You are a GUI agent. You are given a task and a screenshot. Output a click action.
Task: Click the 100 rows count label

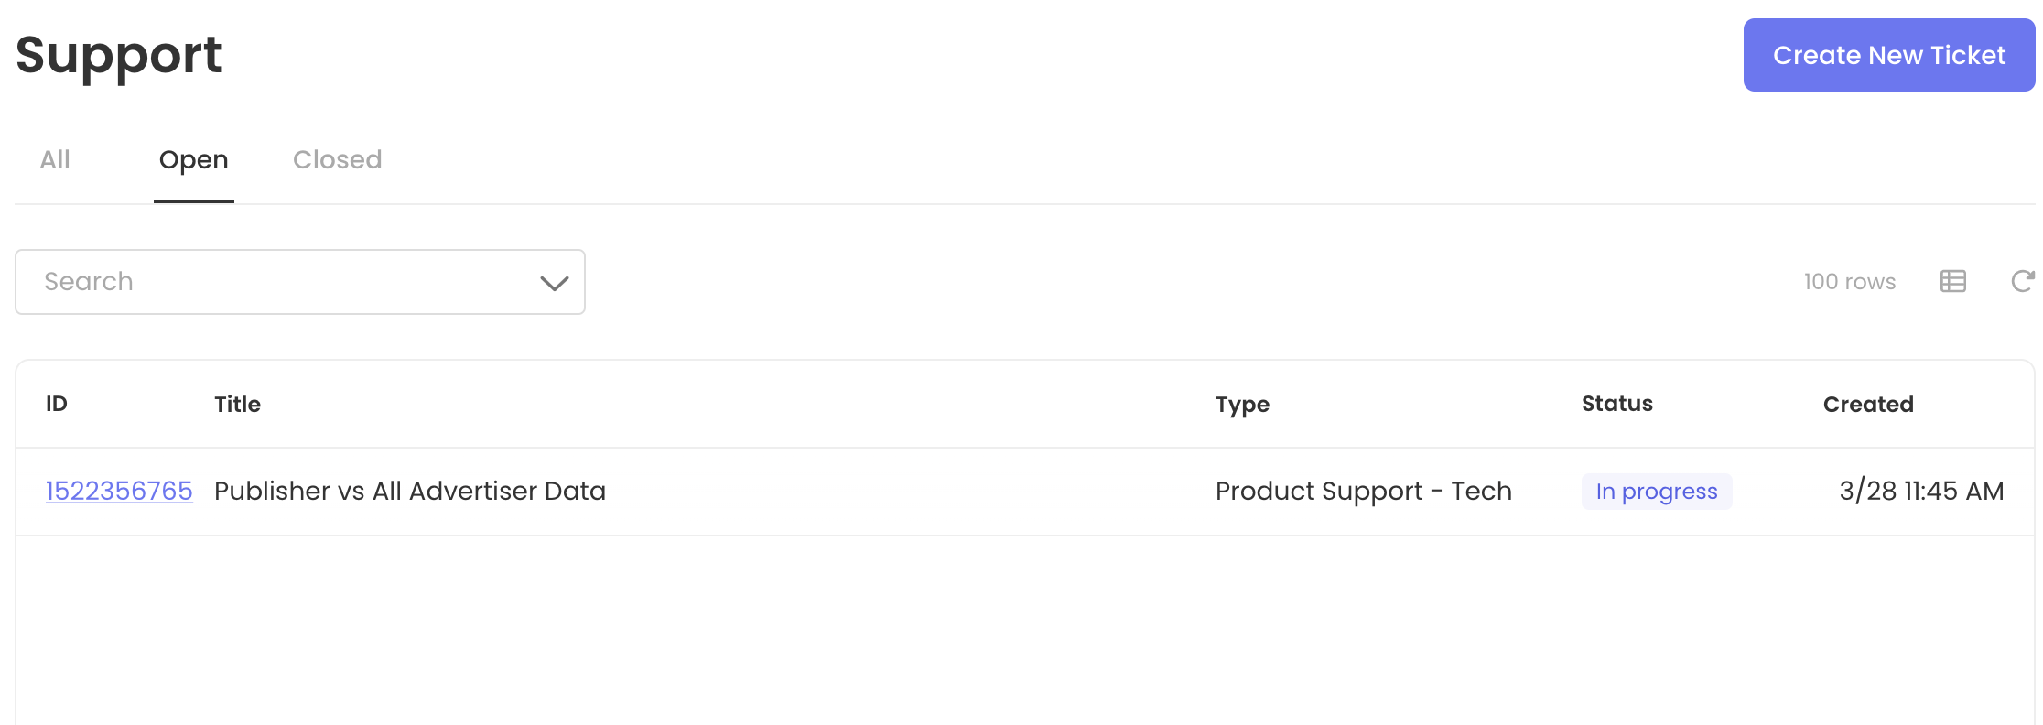coord(1849,282)
